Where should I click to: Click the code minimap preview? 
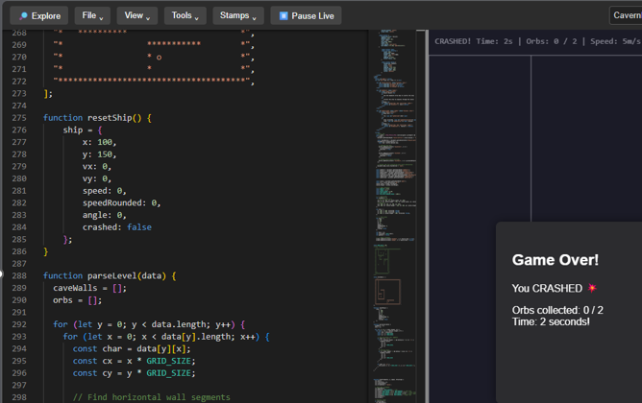click(395, 216)
